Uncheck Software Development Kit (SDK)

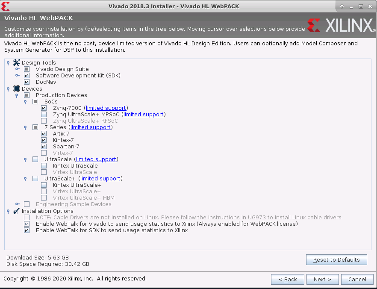coord(27,76)
